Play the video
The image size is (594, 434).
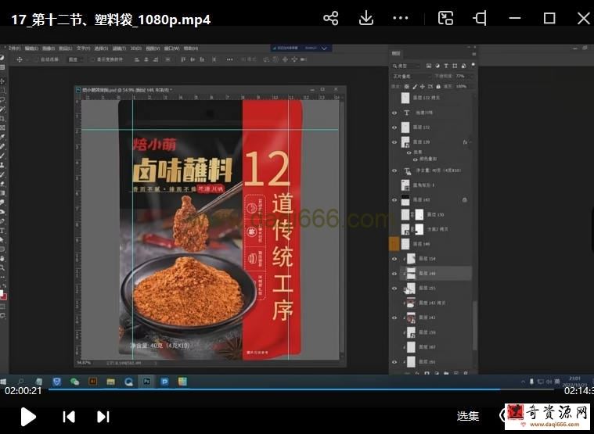[28, 417]
